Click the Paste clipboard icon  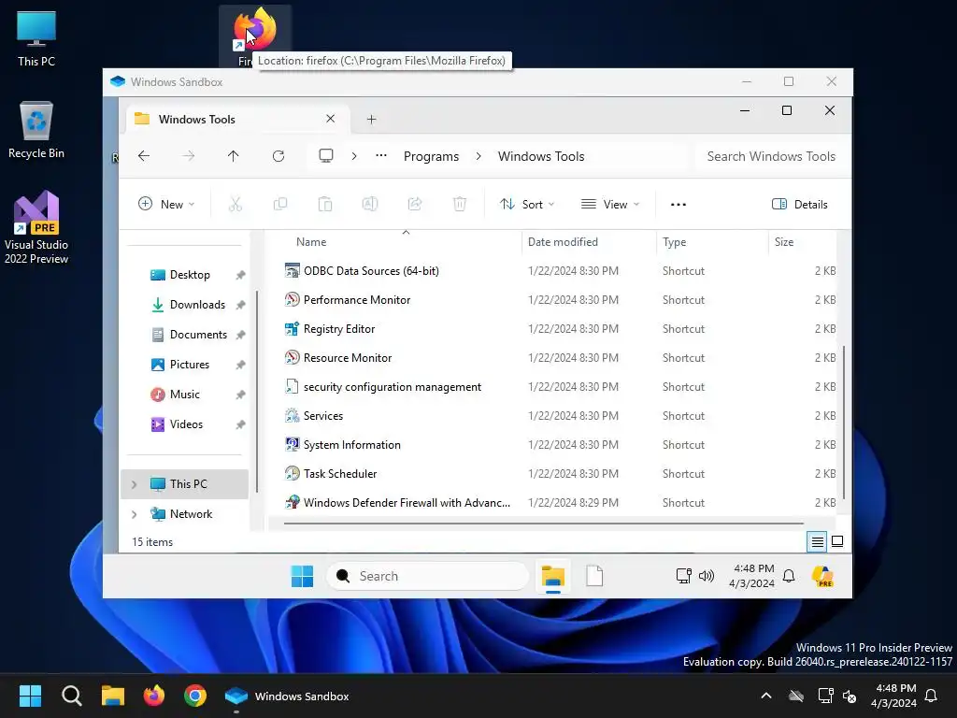[324, 204]
